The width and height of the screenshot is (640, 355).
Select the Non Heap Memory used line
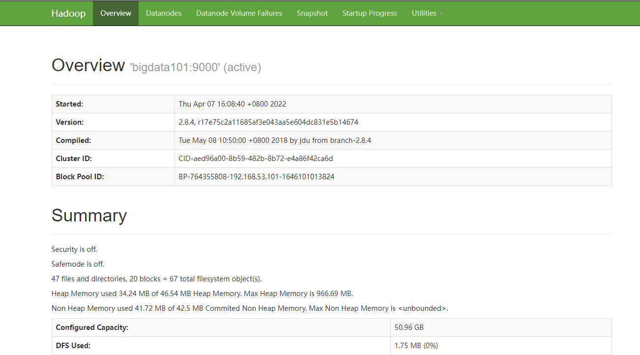click(250, 308)
